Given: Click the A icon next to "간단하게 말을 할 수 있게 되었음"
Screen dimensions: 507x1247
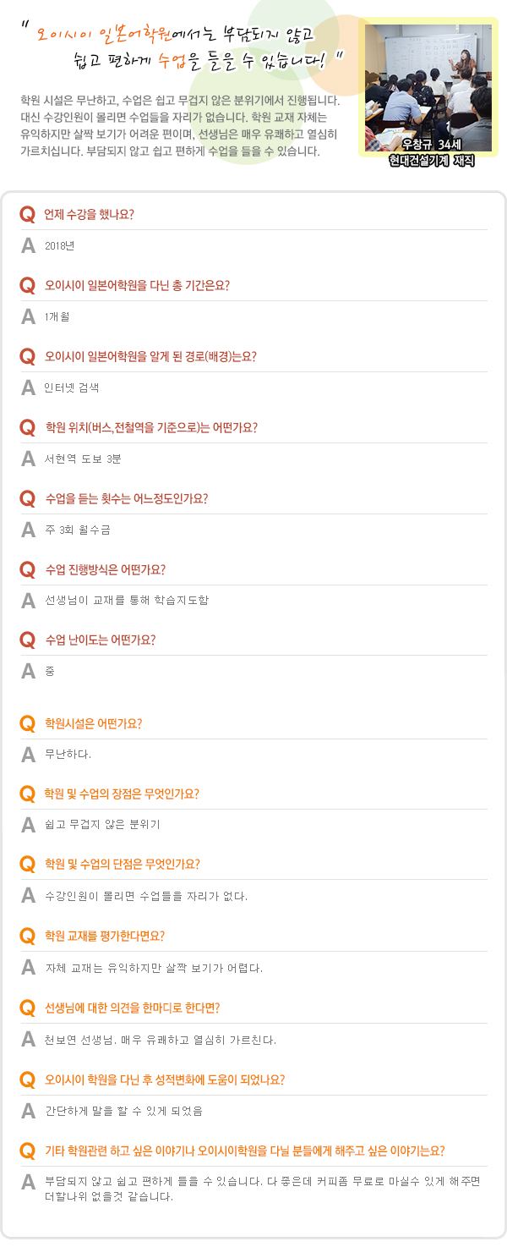Looking at the screenshot, I should [28, 1110].
